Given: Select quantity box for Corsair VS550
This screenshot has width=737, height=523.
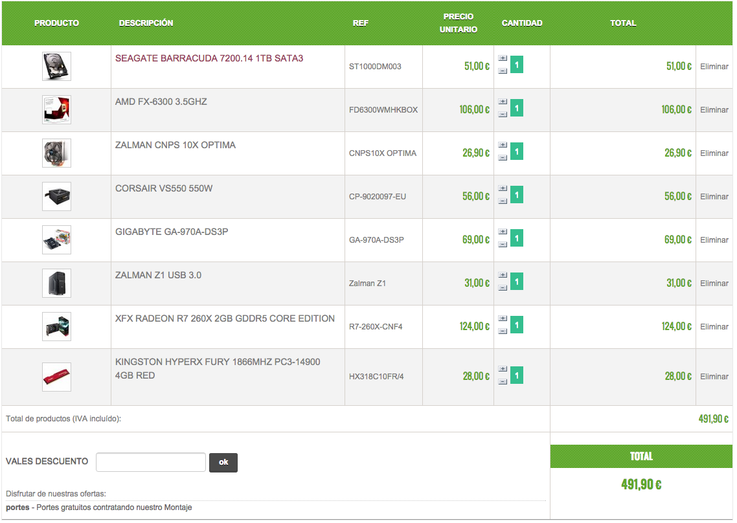Looking at the screenshot, I should (517, 195).
